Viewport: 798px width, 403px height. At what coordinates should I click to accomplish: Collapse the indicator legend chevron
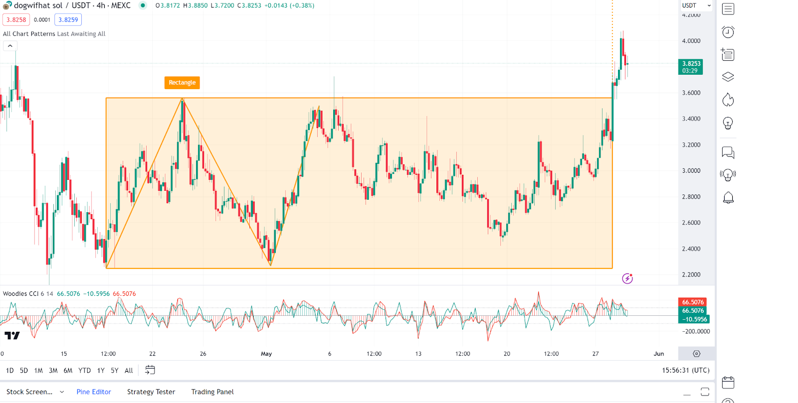pyautogui.click(x=10, y=46)
